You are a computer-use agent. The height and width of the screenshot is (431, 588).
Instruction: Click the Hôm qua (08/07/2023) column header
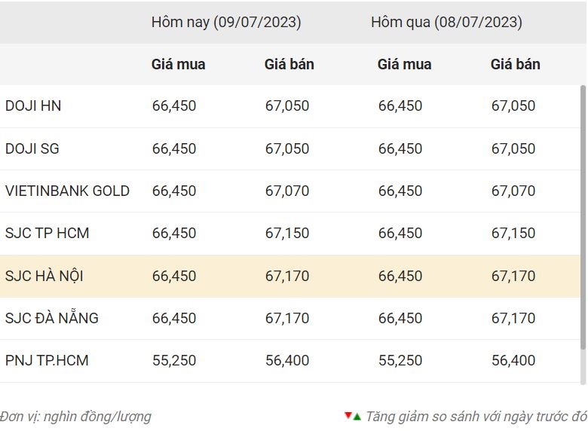coord(446,22)
